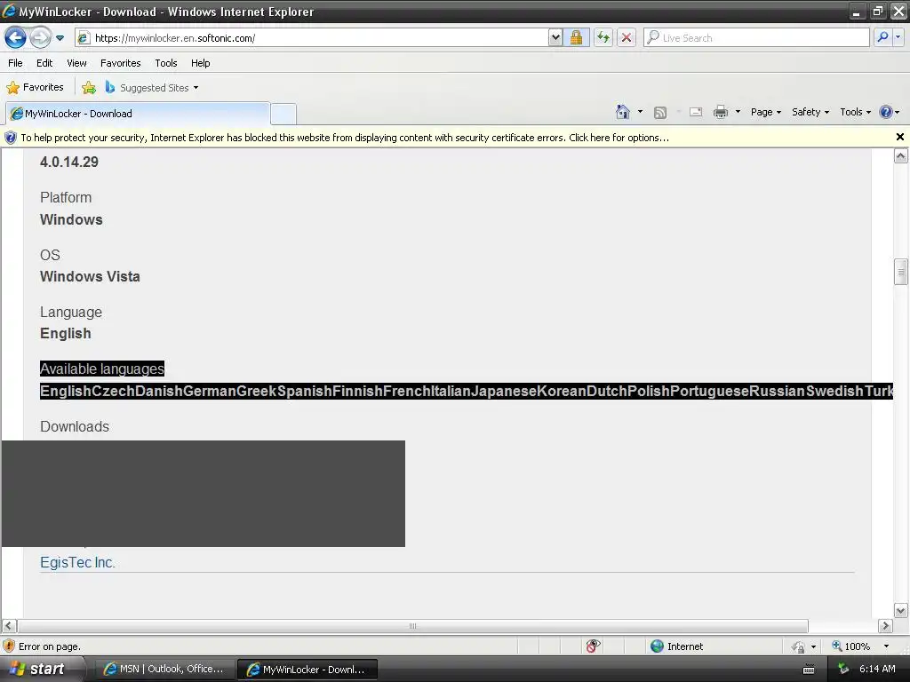This screenshot has width=910, height=682.
Task: Click the Stop loading X icon
Action: (x=627, y=37)
